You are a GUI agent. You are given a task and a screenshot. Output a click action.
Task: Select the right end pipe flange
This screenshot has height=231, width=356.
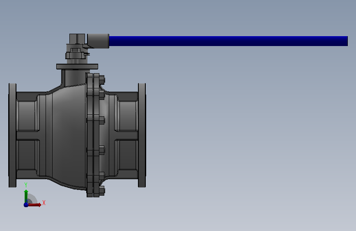[x=142, y=135]
